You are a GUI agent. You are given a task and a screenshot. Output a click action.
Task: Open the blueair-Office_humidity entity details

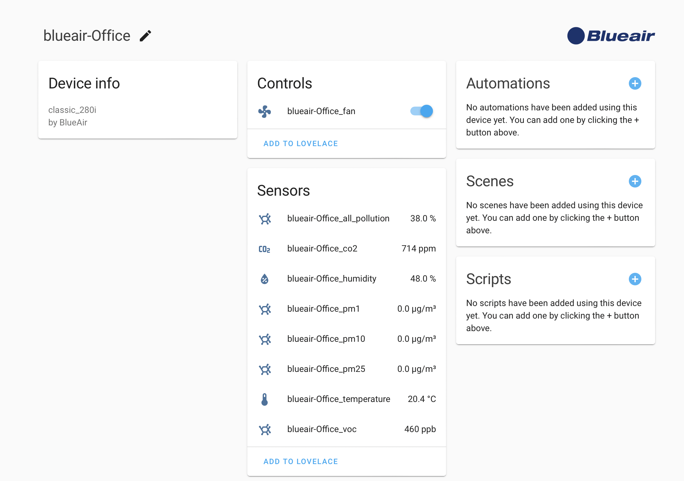coord(331,279)
